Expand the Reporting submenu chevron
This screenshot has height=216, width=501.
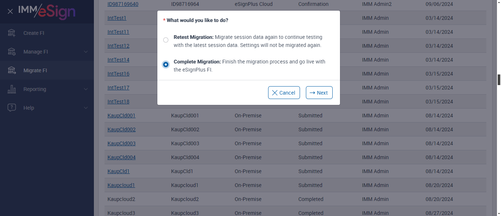tap(86, 89)
